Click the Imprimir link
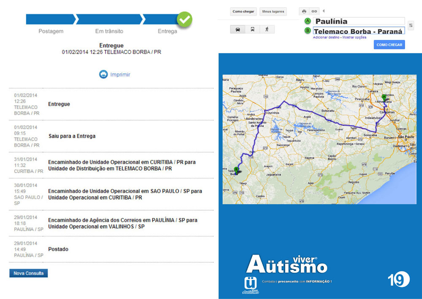Screen dimensions: 422x299 [x=120, y=75]
